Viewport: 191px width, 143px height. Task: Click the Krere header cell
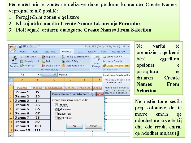pos(37,88)
